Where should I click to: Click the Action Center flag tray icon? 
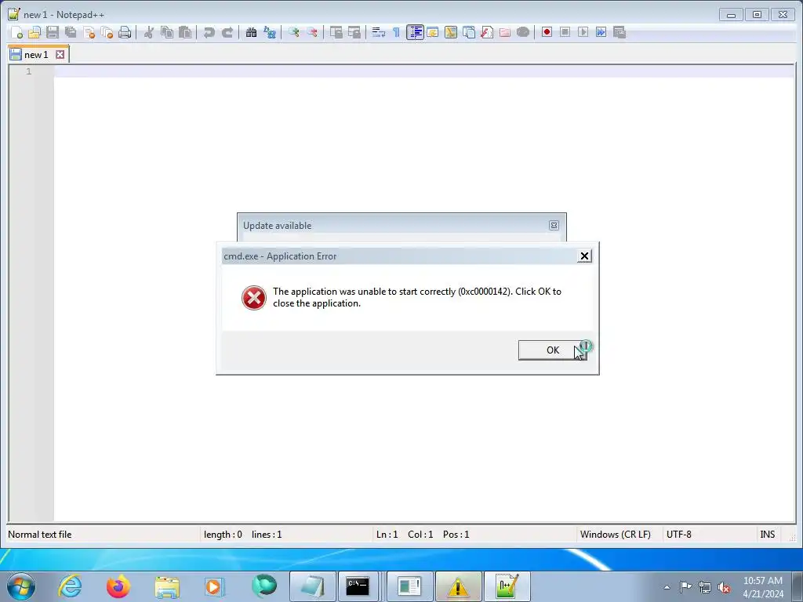[x=685, y=587]
